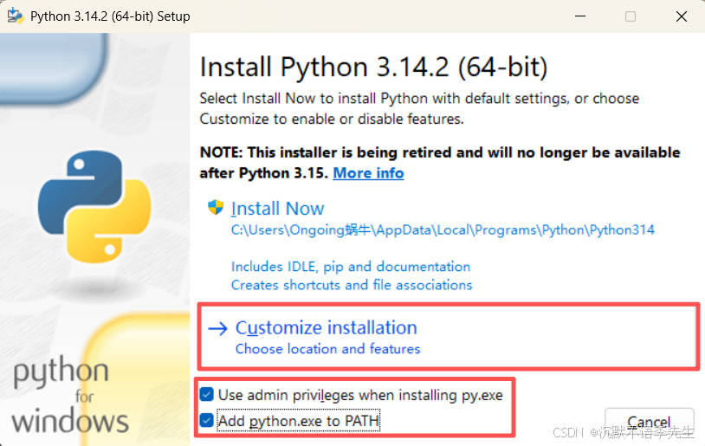
Task: Choose Customize installation option
Action: [327, 327]
